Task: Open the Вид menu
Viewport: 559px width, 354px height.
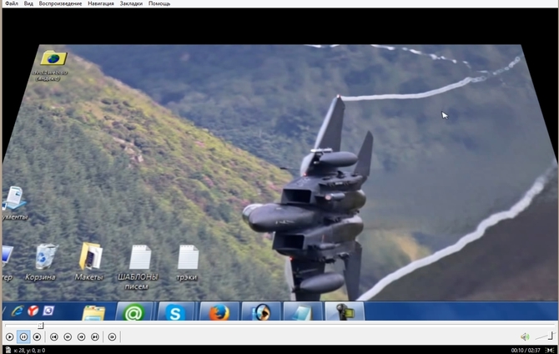Action: click(28, 4)
